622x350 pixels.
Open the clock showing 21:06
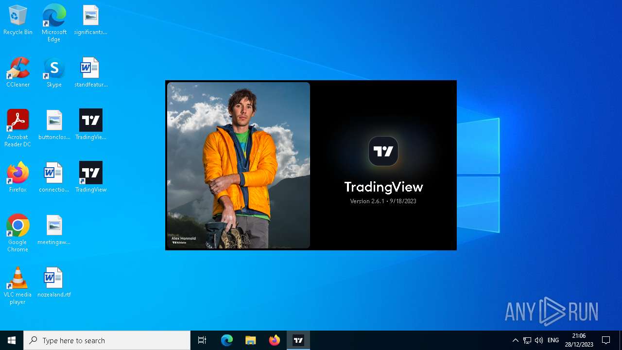coord(579,340)
